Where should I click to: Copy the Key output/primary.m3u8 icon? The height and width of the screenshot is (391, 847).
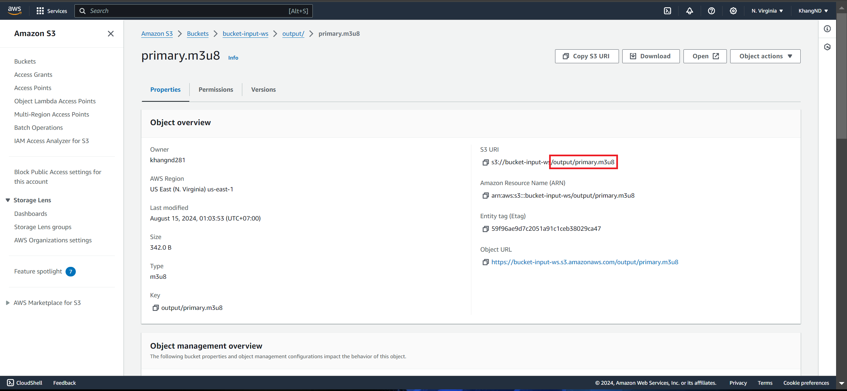(x=155, y=308)
